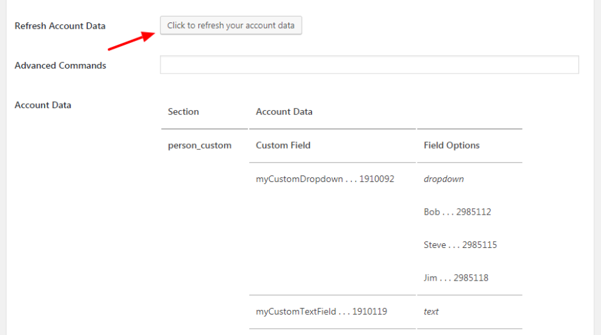The height and width of the screenshot is (335, 601).
Task: Click the Custom Field subheader
Action: (283, 145)
